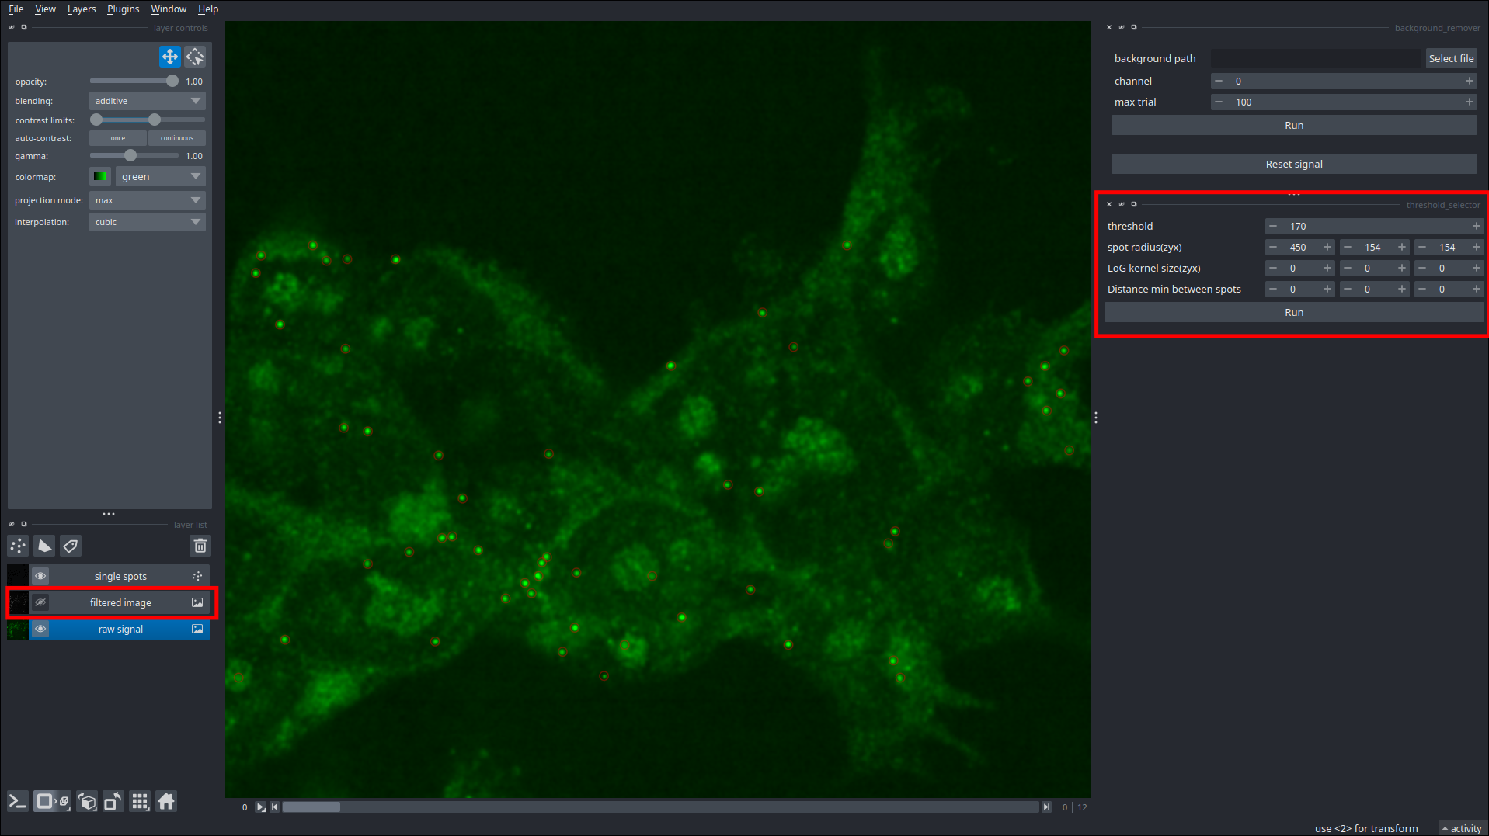Select the single spots layer row
Viewport: 1489px width, 836px height.
tap(120, 576)
